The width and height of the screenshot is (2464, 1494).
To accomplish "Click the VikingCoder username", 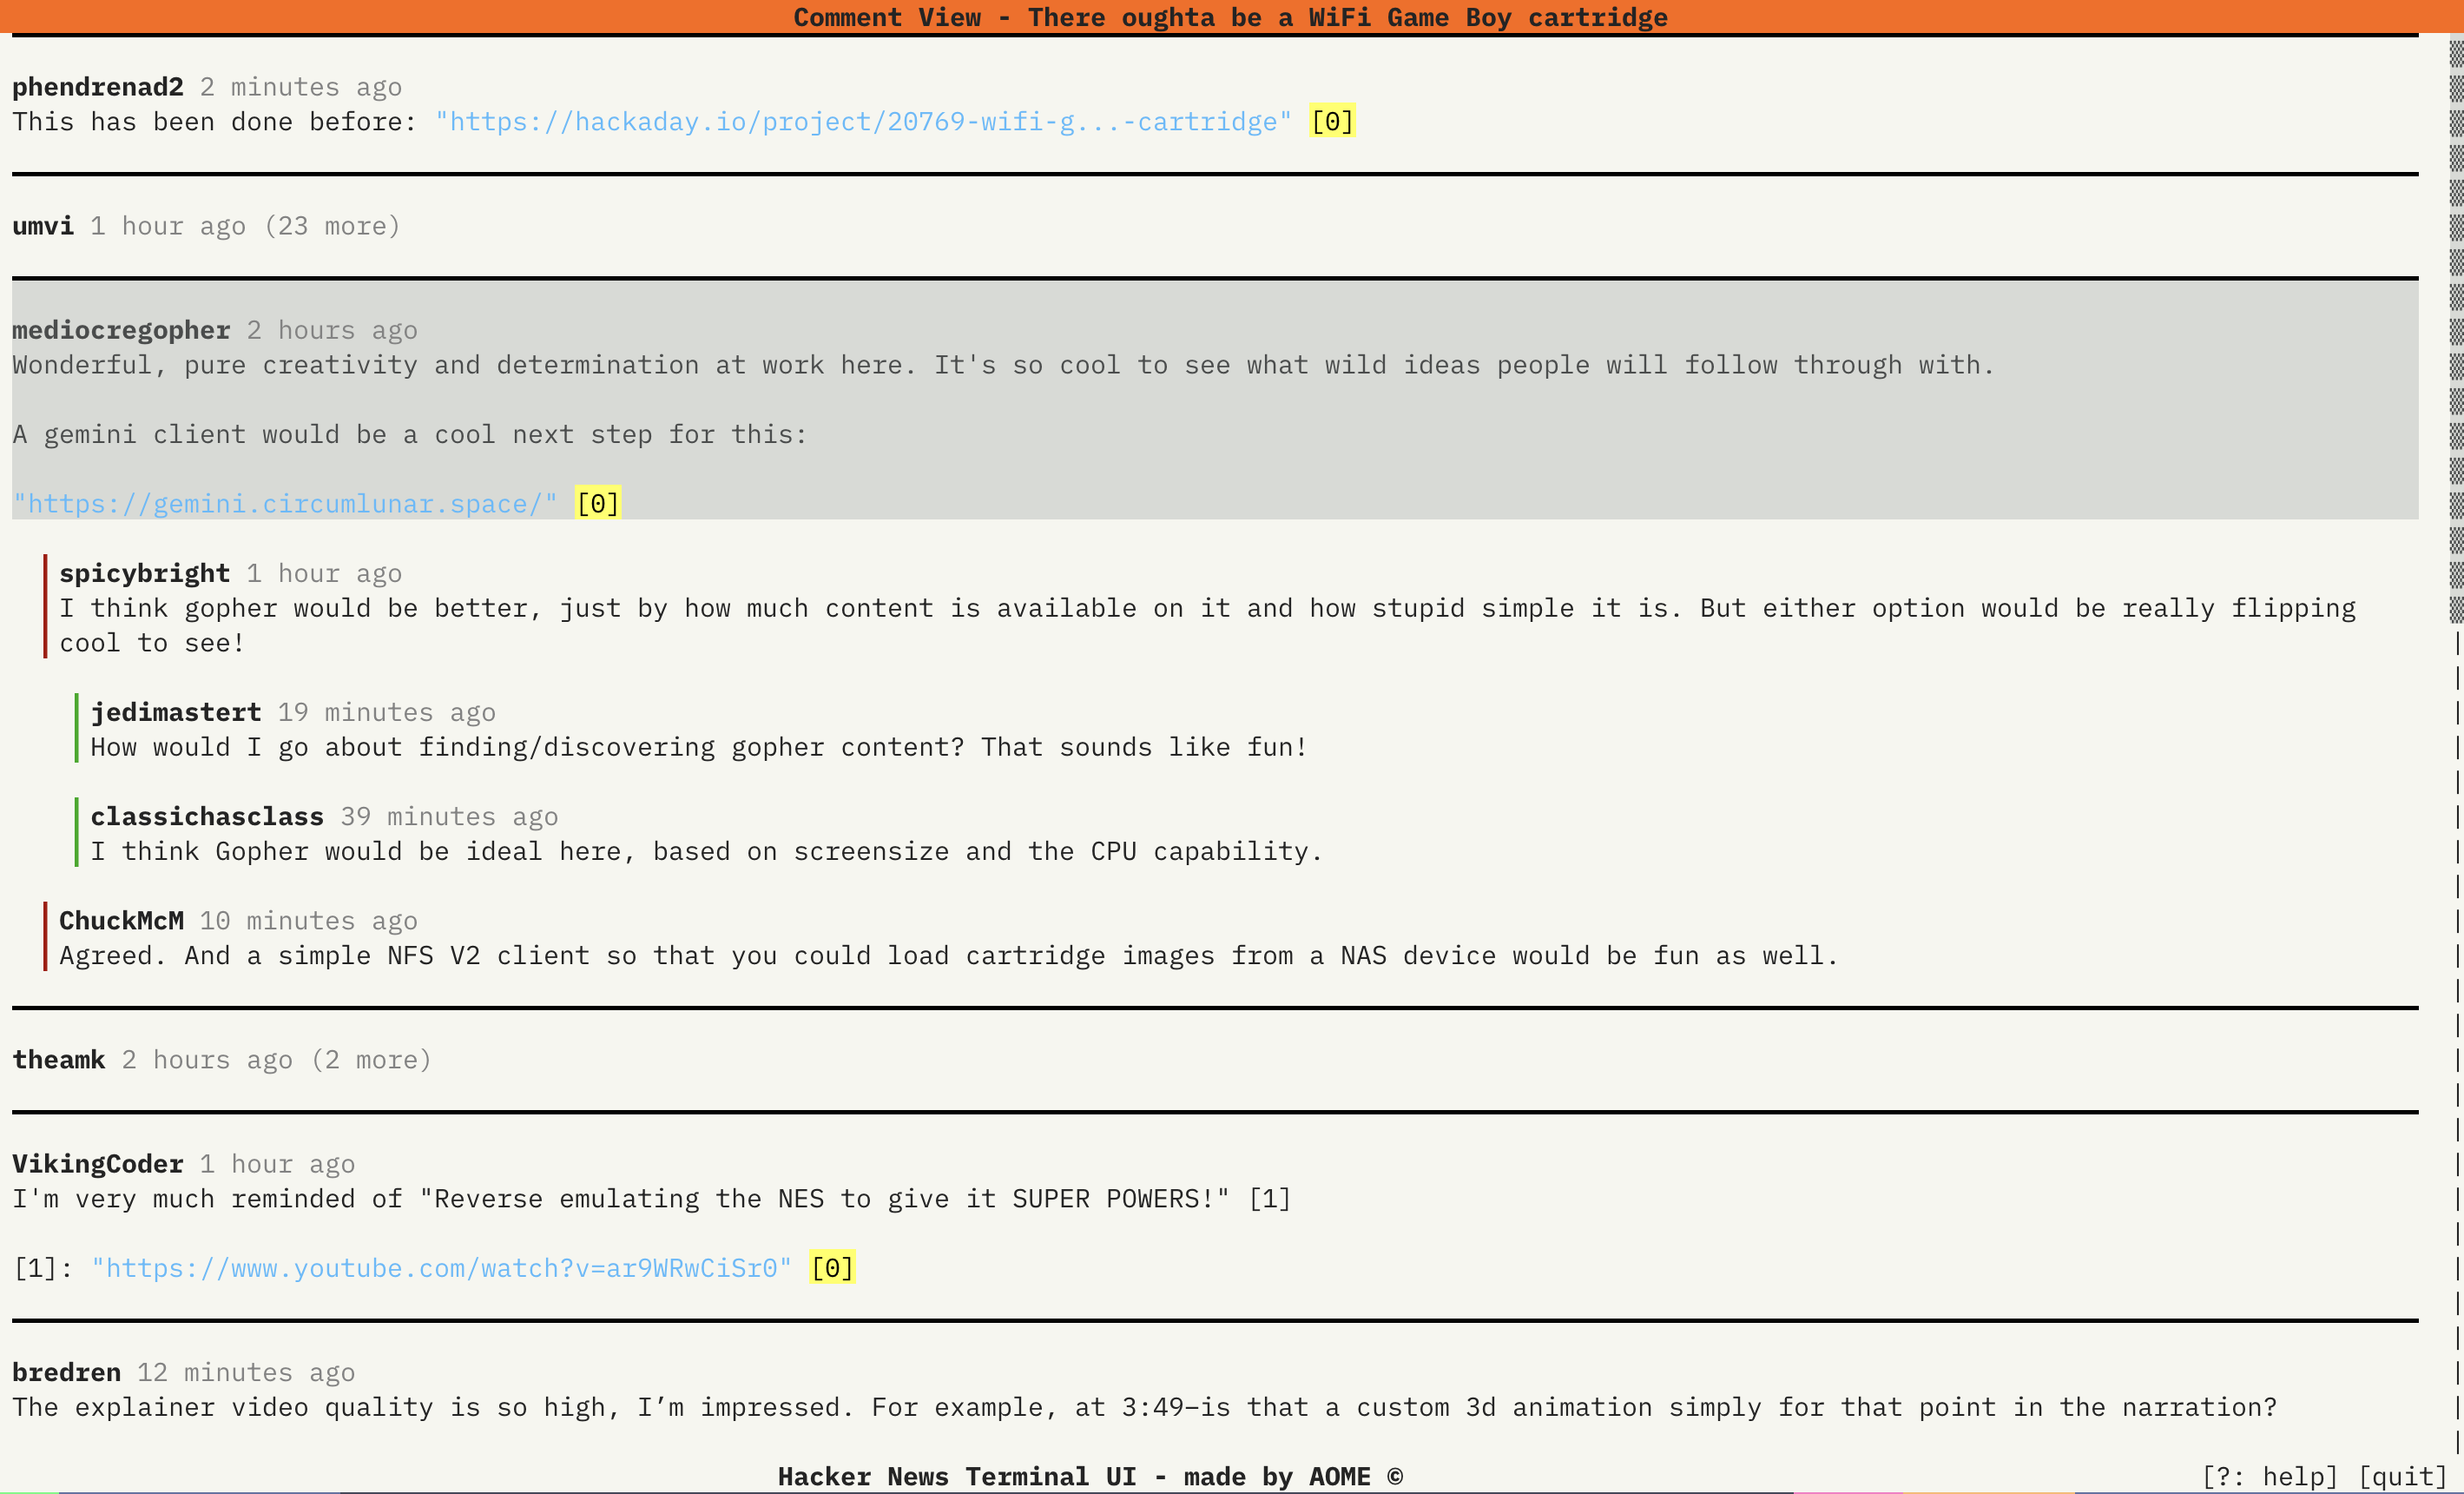I will click(x=98, y=1165).
